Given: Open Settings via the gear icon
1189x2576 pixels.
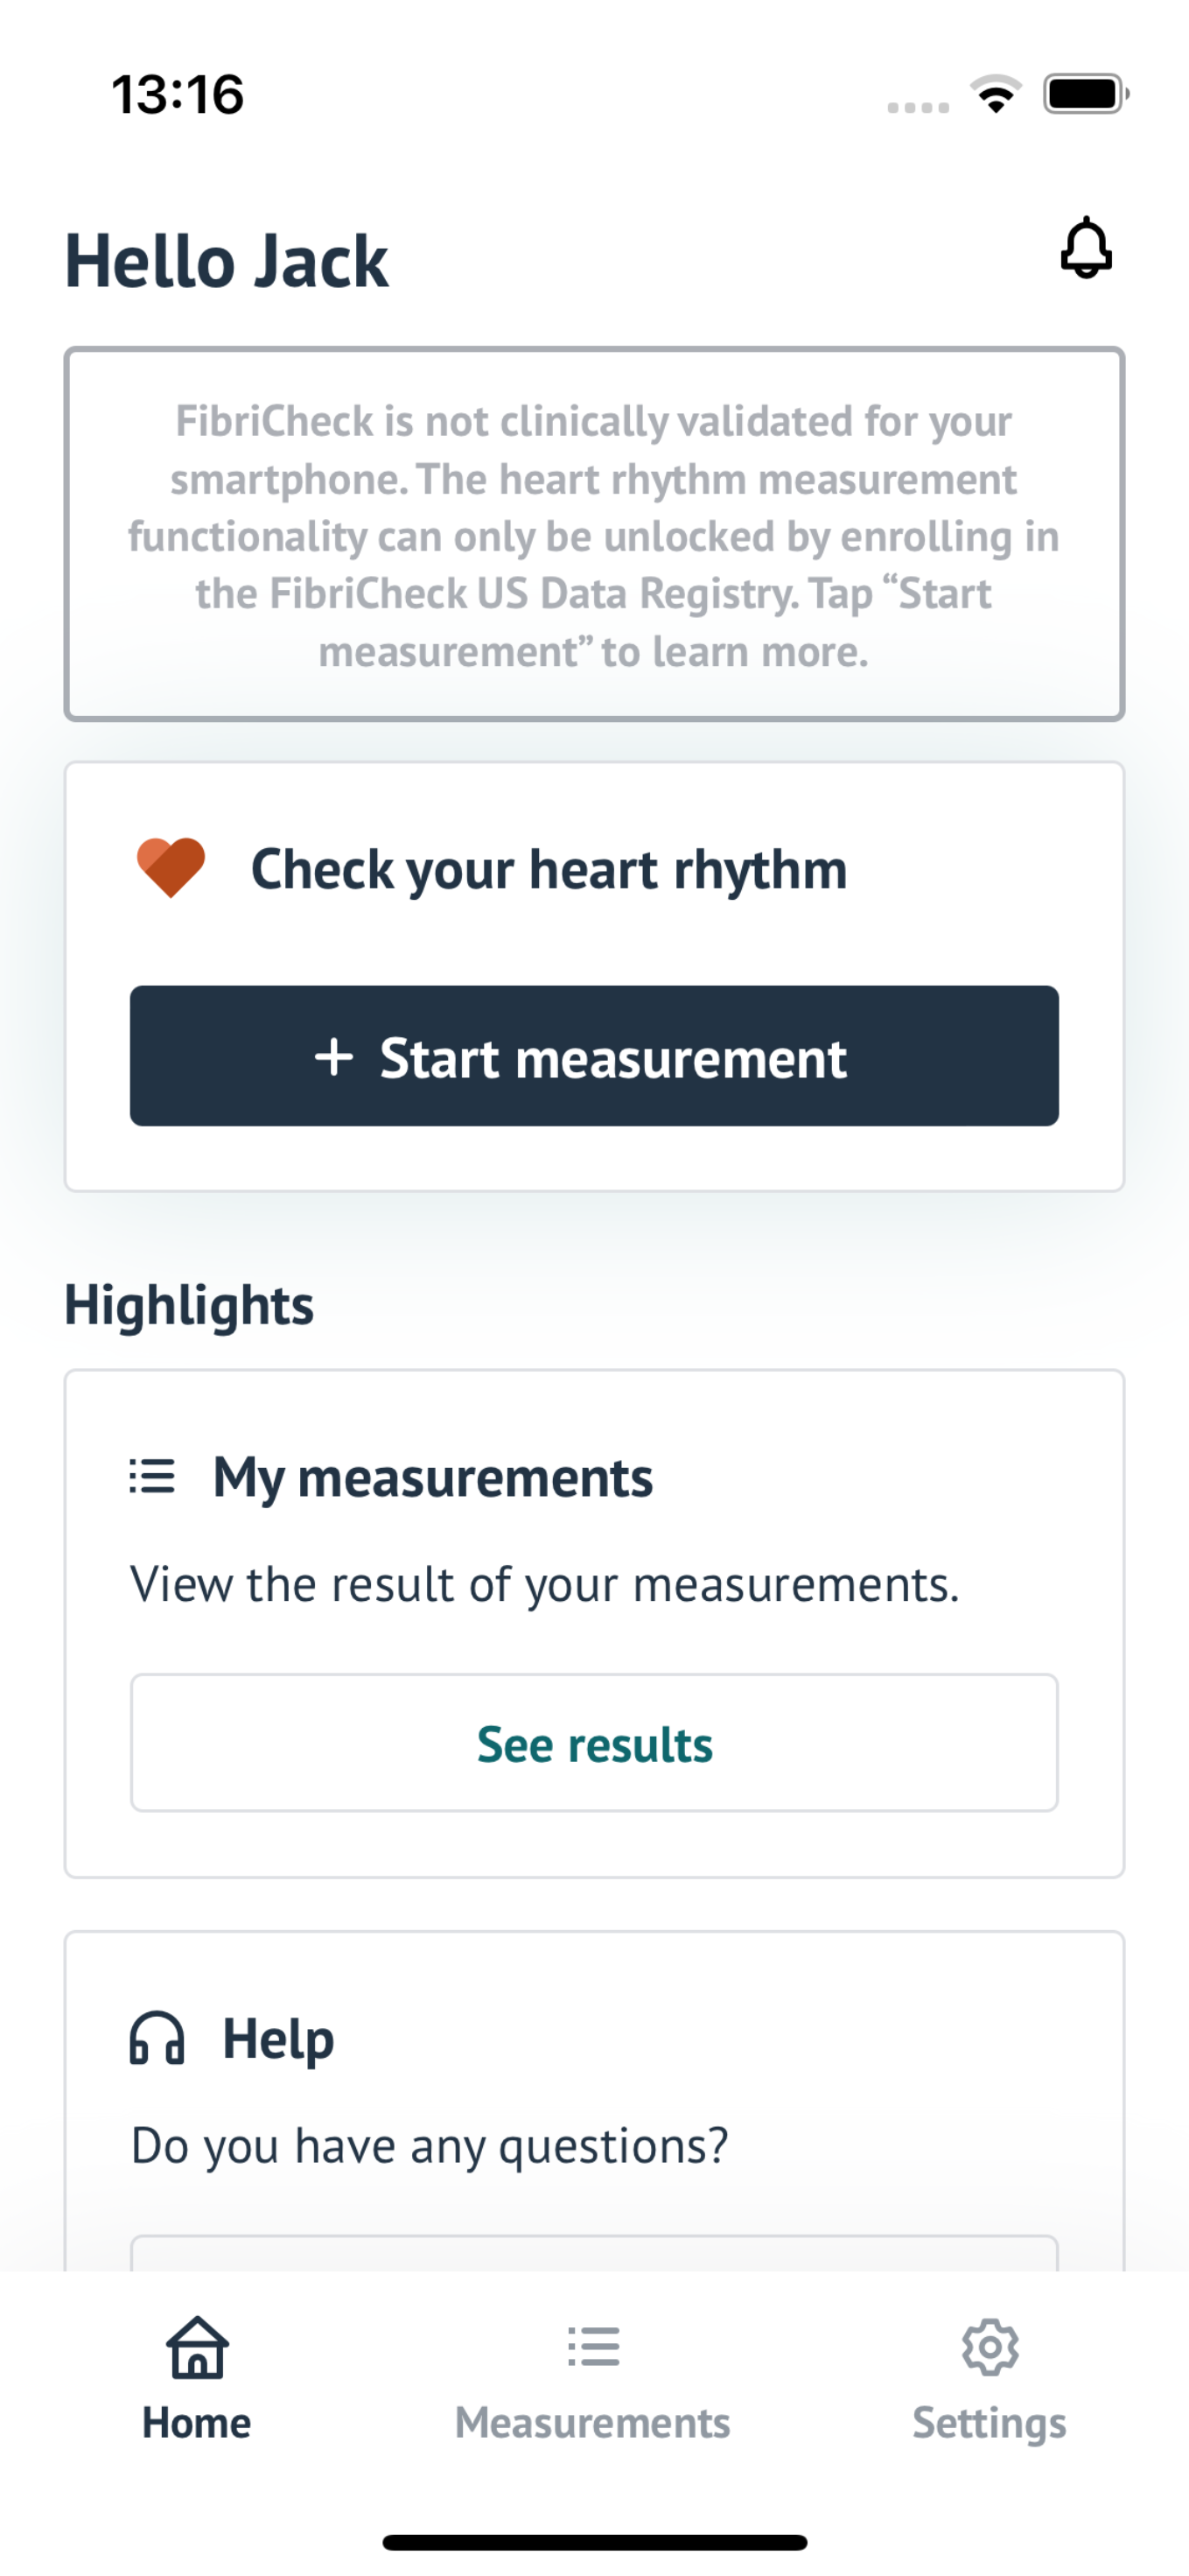Looking at the screenshot, I should [990, 2347].
